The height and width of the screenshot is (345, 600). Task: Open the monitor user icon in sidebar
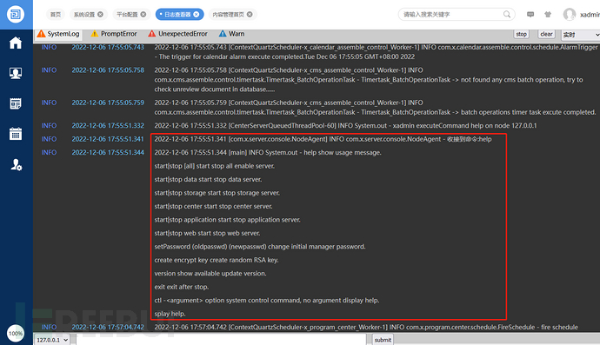(x=16, y=73)
